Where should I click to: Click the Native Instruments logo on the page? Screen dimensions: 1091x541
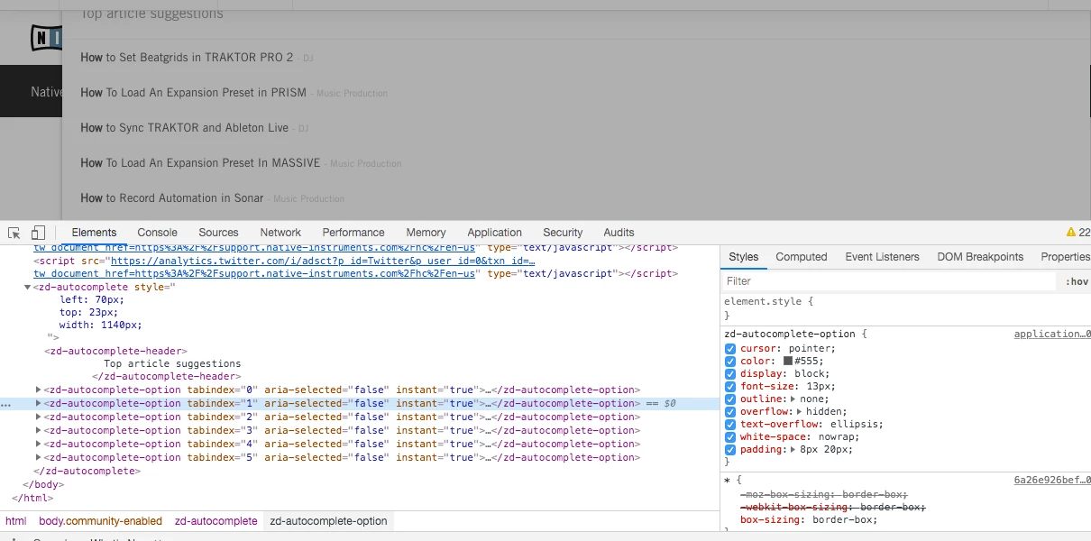click(x=45, y=38)
